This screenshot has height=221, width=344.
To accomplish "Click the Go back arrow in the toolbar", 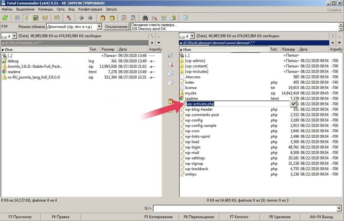I will tap(81, 18).
